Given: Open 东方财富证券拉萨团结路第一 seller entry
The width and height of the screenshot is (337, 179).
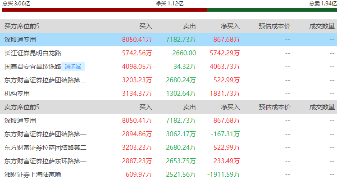Looking at the screenshot, I should pos(46,134).
